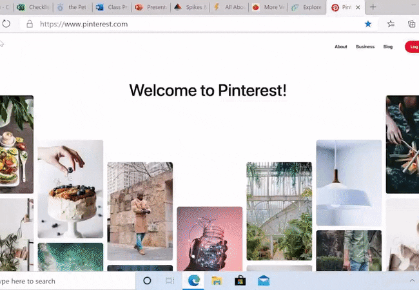Open the collections icon

[411, 24]
